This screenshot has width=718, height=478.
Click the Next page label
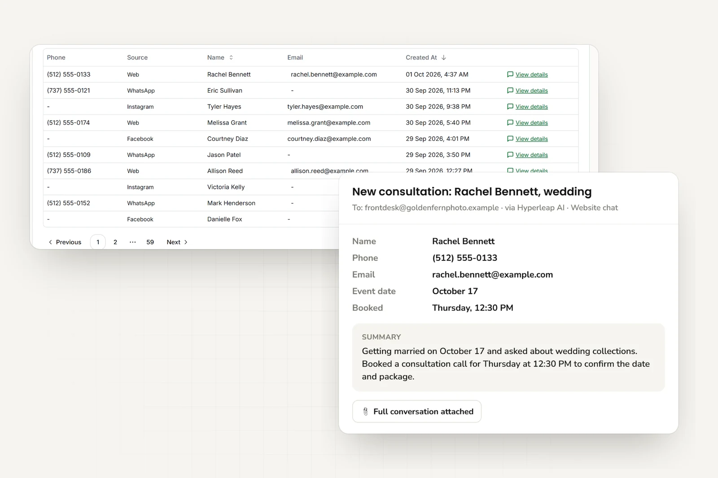173,242
